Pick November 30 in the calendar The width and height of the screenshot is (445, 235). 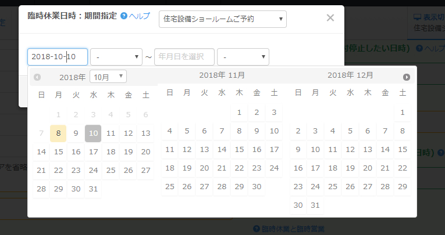(x=257, y=186)
